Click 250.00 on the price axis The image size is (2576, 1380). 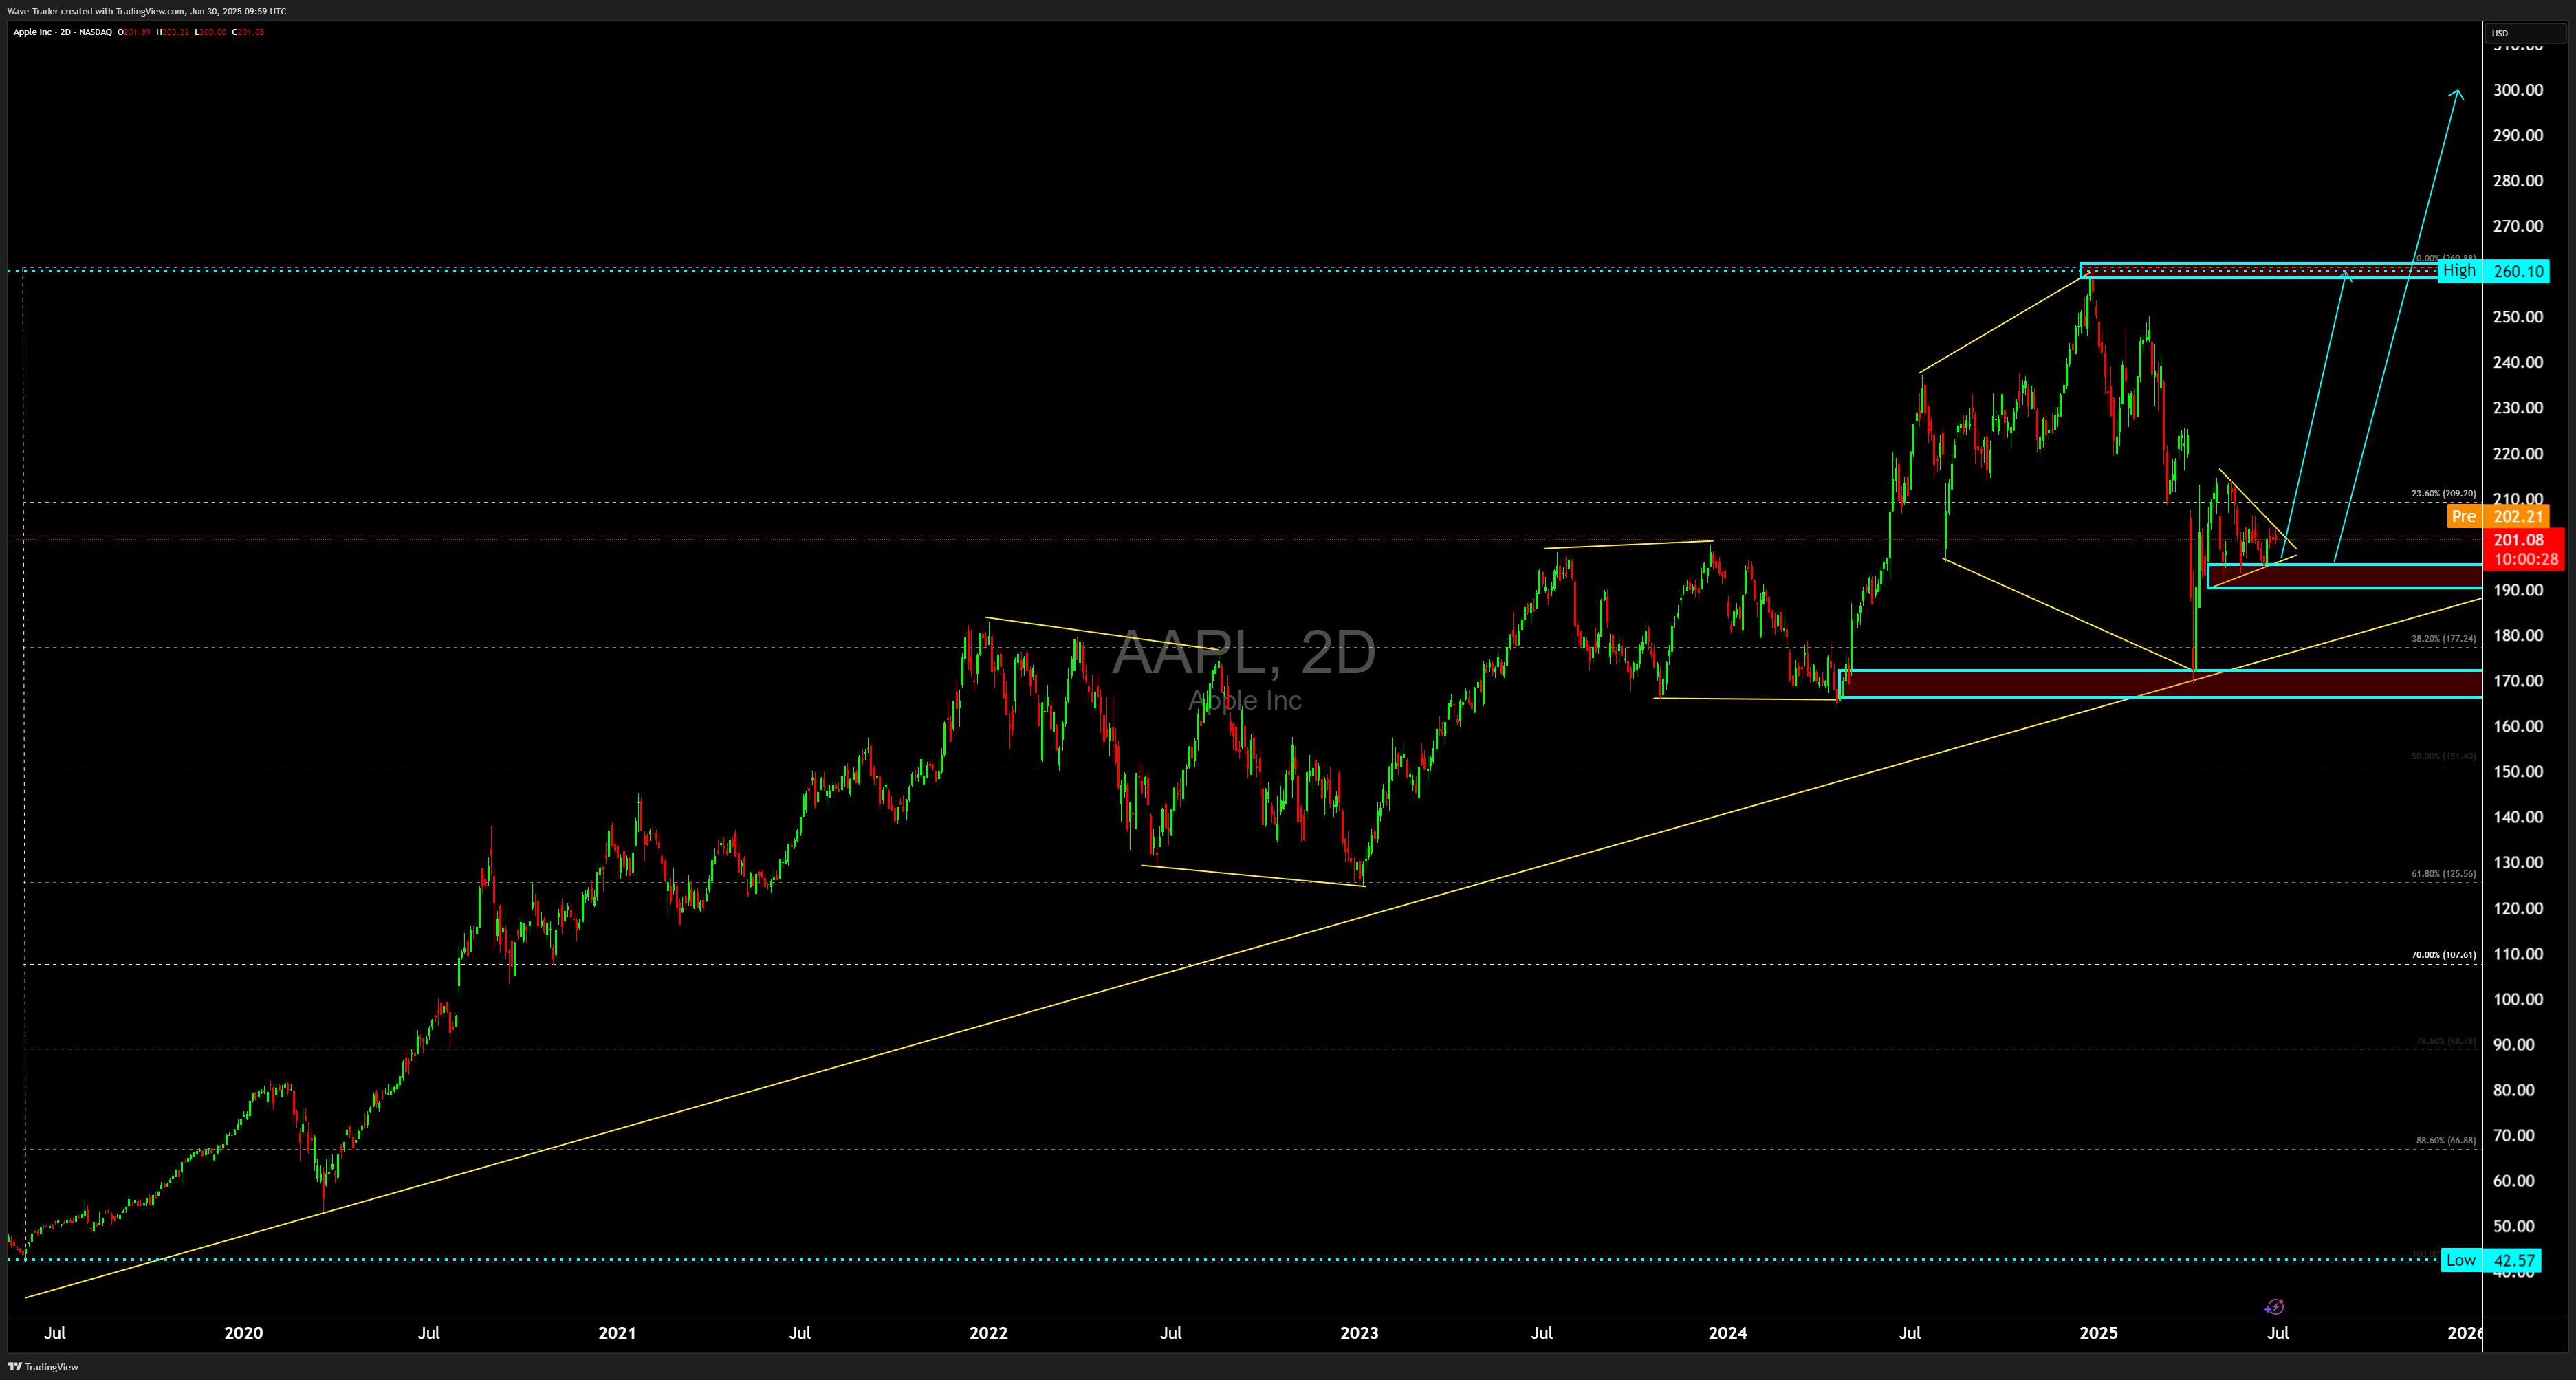click(2518, 317)
